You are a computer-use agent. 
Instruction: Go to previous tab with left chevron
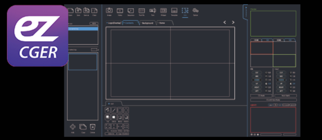pyautogui.click(x=225, y=22)
